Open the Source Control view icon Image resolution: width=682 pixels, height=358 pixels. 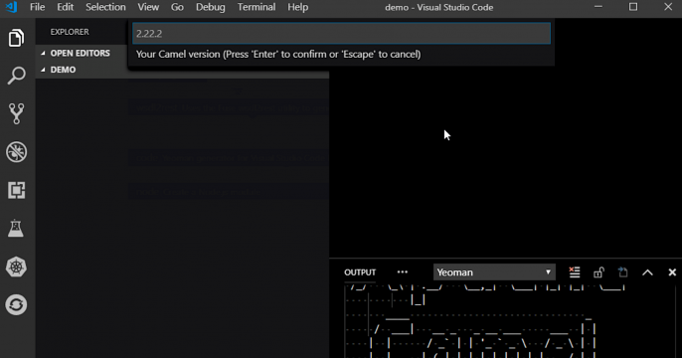point(16,113)
